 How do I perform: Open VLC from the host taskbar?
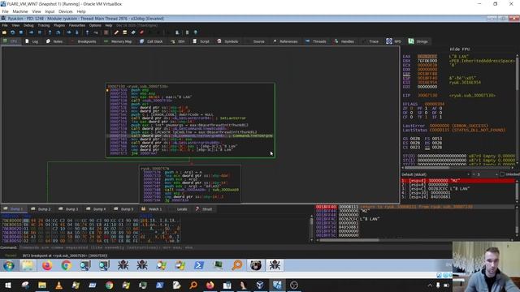[x=58, y=285]
